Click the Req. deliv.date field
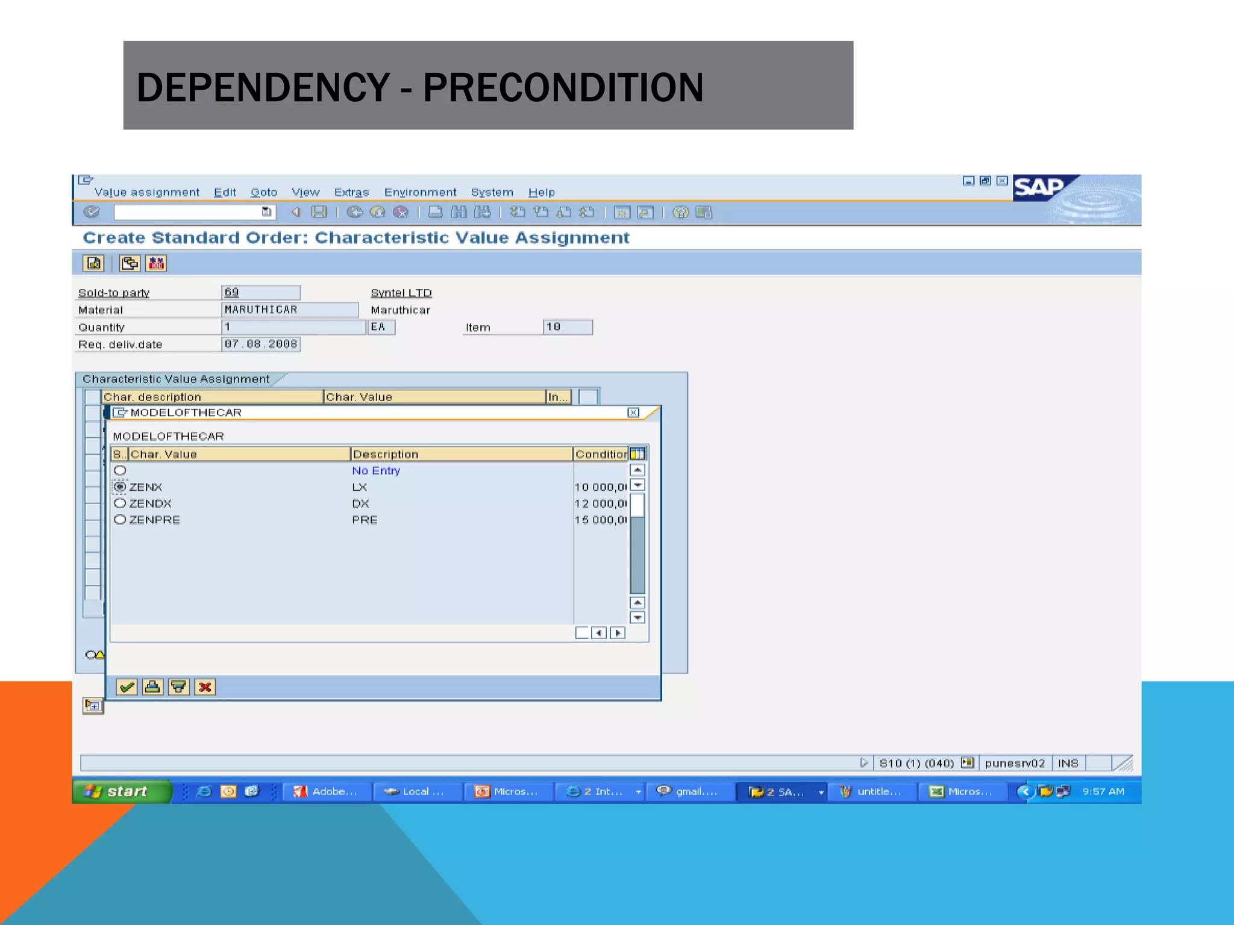The height and width of the screenshot is (925, 1234). [x=261, y=344]
